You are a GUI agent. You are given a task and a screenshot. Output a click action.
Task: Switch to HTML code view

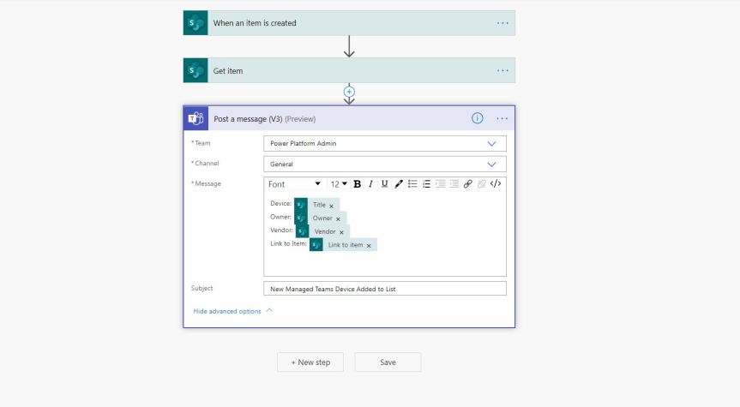(x=496, y=184)
